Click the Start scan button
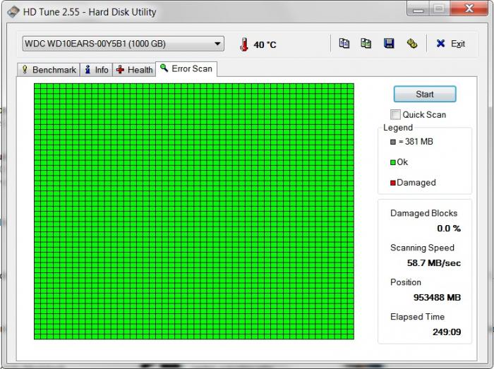The height and width of the screenshot is (369, 494). pos(425,94)
